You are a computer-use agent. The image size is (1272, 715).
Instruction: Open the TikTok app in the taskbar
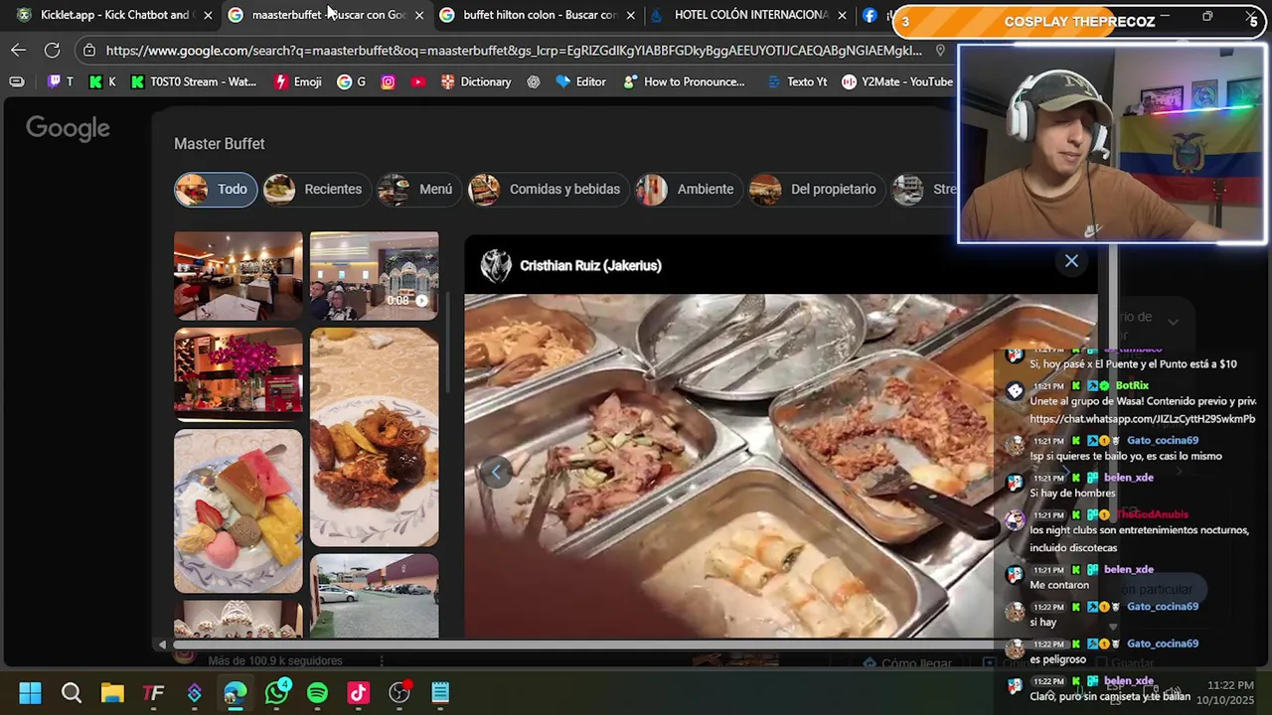[359, 693]
